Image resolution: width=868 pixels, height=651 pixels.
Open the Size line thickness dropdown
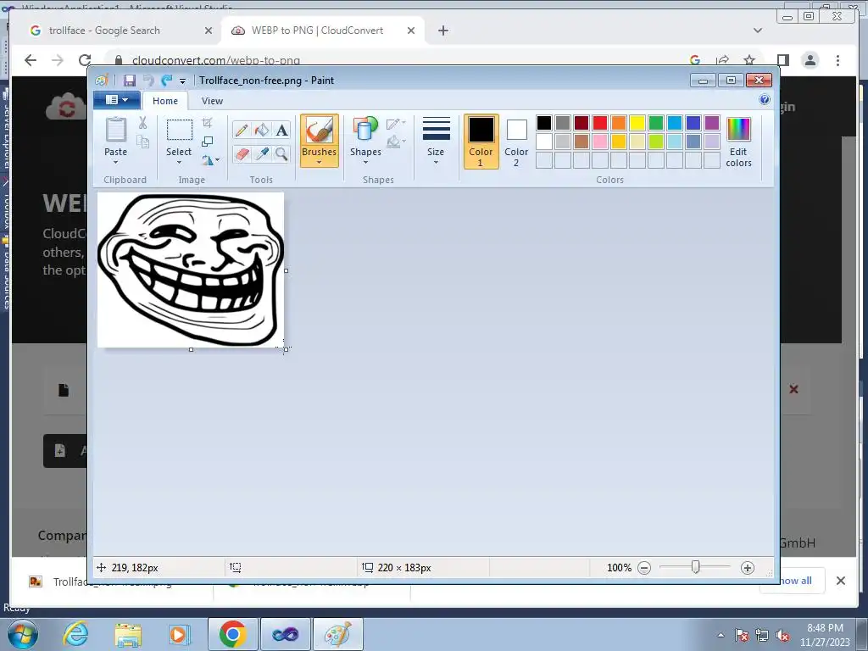pyautogui.click(x=437, y=141)
